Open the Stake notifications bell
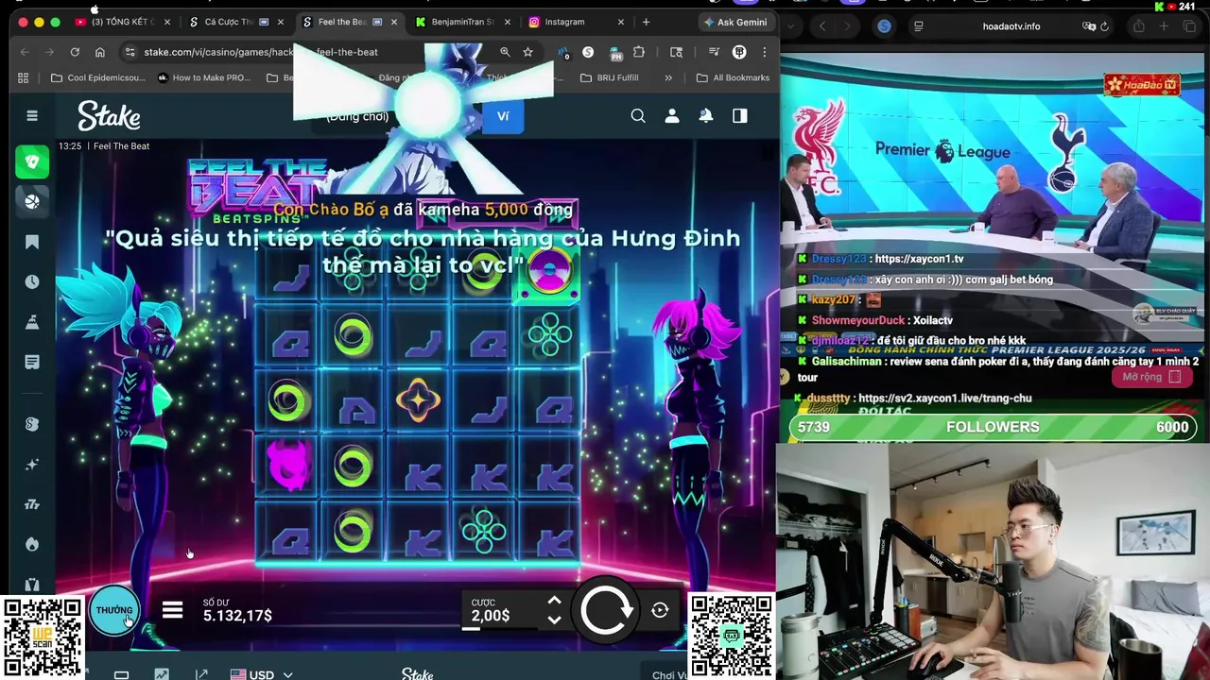The image size is (1210, 680). tap(706, 115)
